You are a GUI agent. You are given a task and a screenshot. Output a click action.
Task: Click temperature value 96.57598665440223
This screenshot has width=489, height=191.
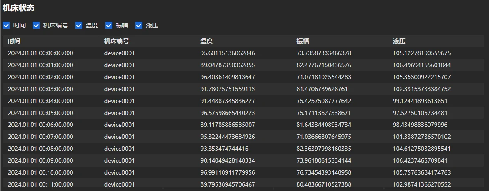(227, 113)
